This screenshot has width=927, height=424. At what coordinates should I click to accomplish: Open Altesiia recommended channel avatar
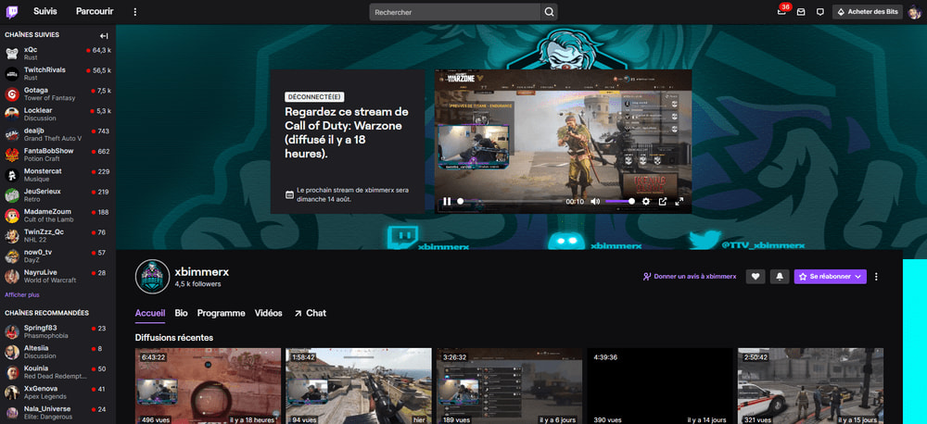click(x=12, y=352)
